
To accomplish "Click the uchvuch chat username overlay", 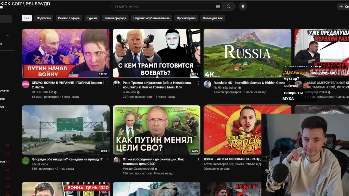I will tap(292, 85).
